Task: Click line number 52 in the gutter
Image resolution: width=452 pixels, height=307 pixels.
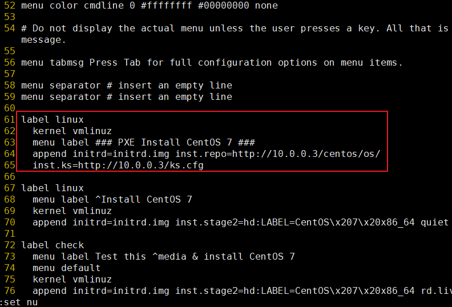Action: pyautogui.click(x=10, y=6)
